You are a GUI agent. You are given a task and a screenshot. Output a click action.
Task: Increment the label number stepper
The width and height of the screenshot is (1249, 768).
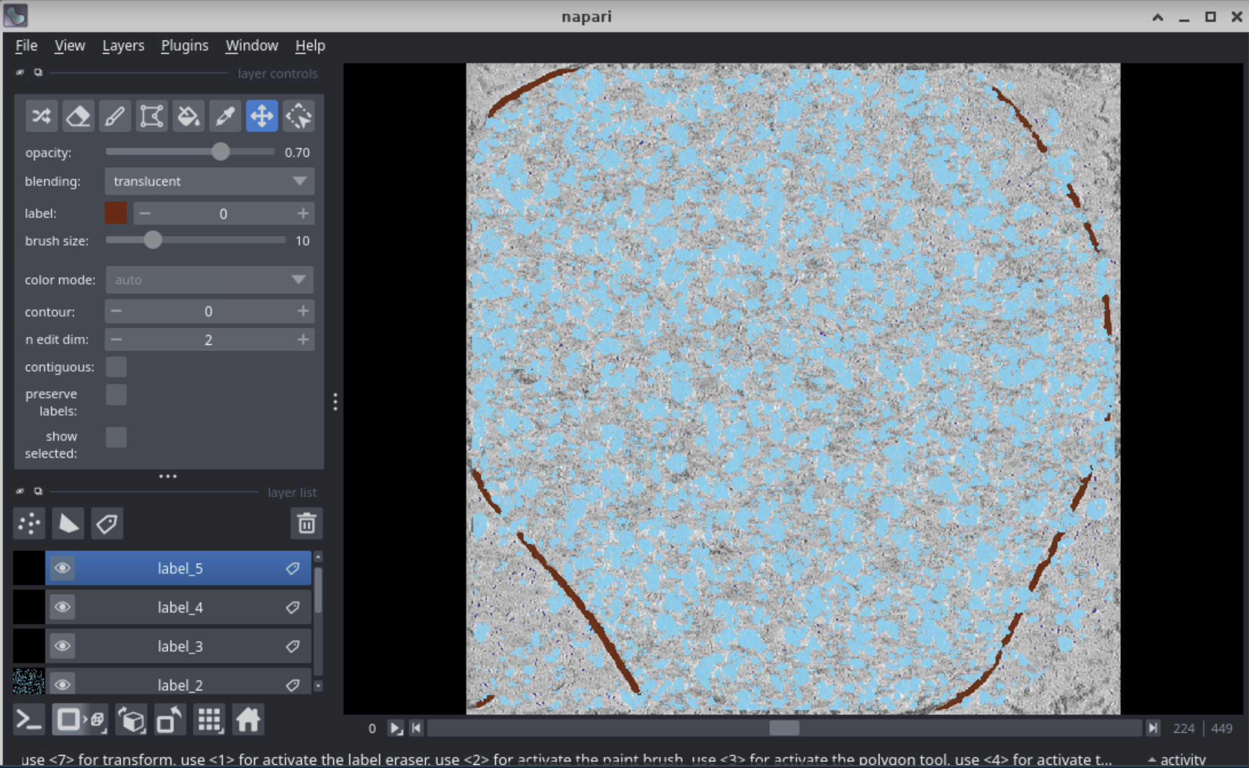303,214
